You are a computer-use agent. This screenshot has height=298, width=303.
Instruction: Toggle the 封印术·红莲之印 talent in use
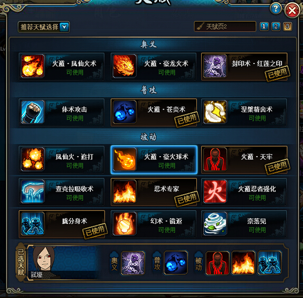pos(244,67)
